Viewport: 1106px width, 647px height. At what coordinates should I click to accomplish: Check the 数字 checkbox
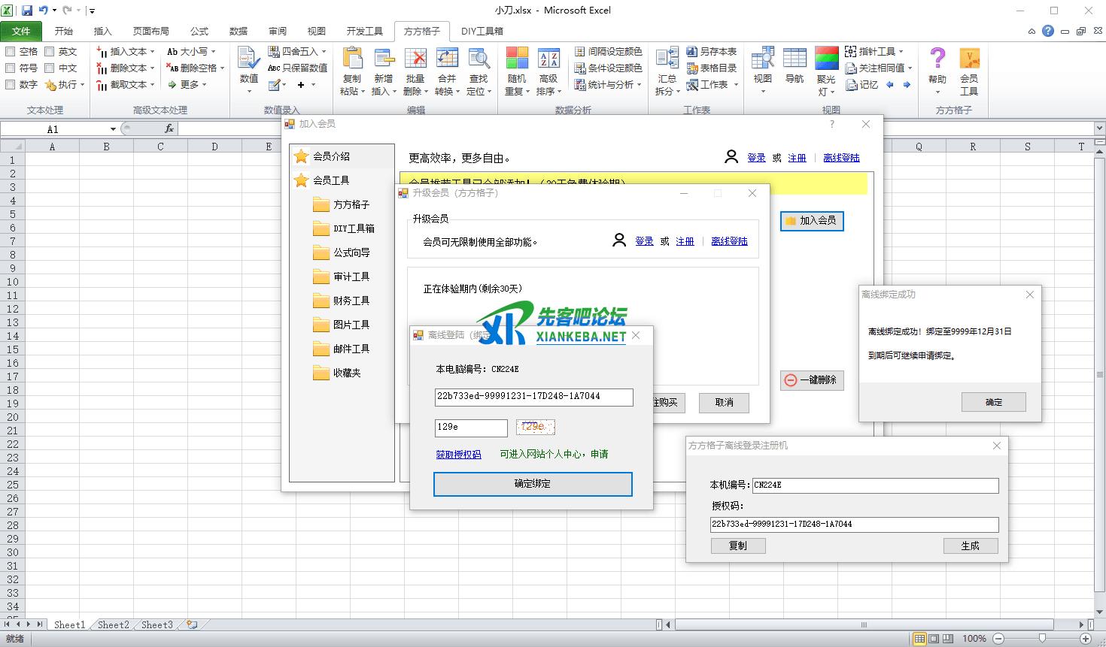tap(11, 85)
